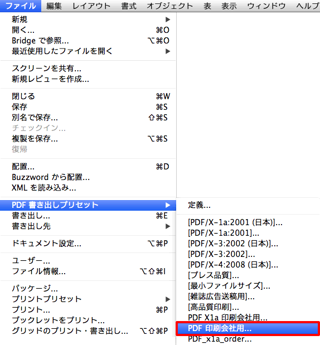The image size is (320, 345).
Task: Select preset [PDF/X-4:2008 (日本)]...
Action: 248,265
